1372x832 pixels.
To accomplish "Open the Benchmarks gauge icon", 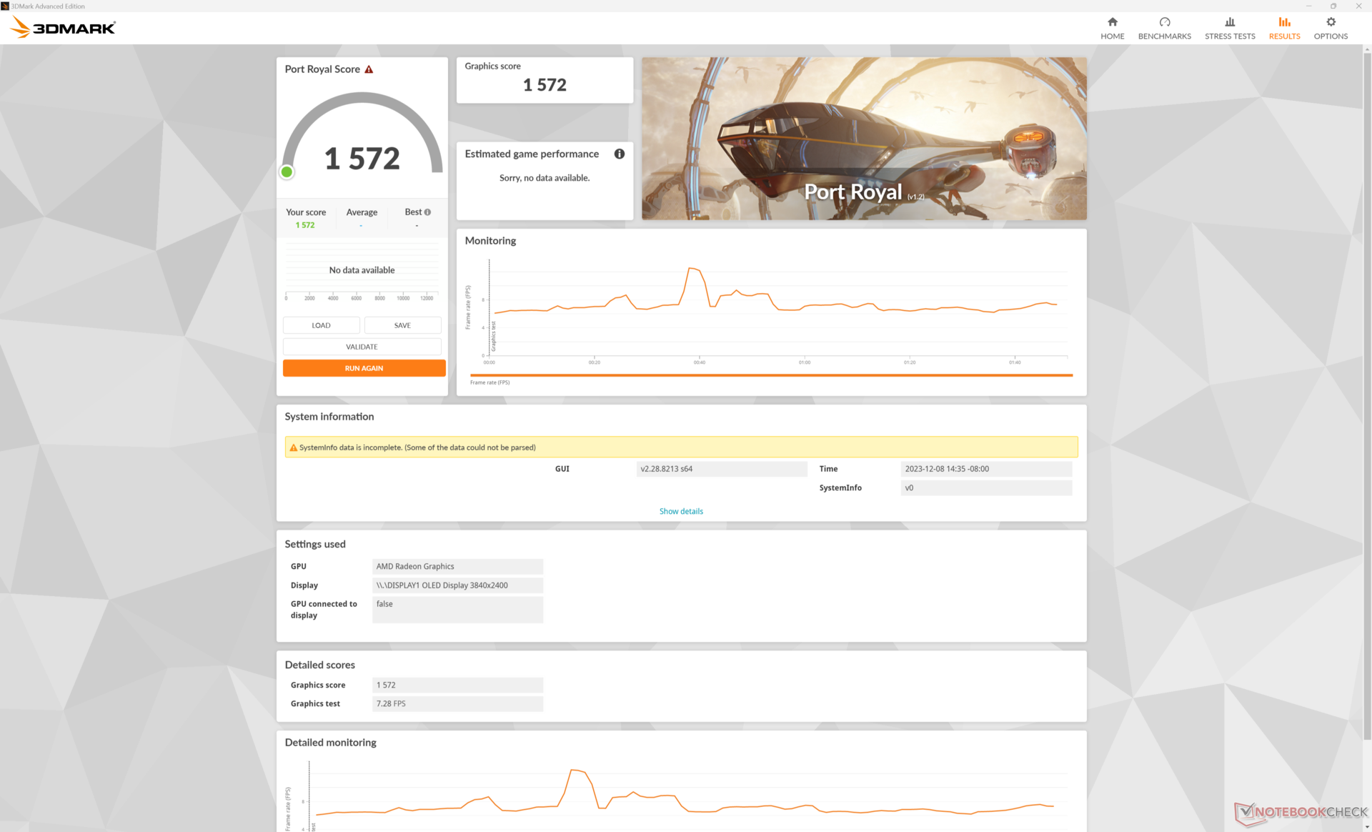I will pos(1164,22).
